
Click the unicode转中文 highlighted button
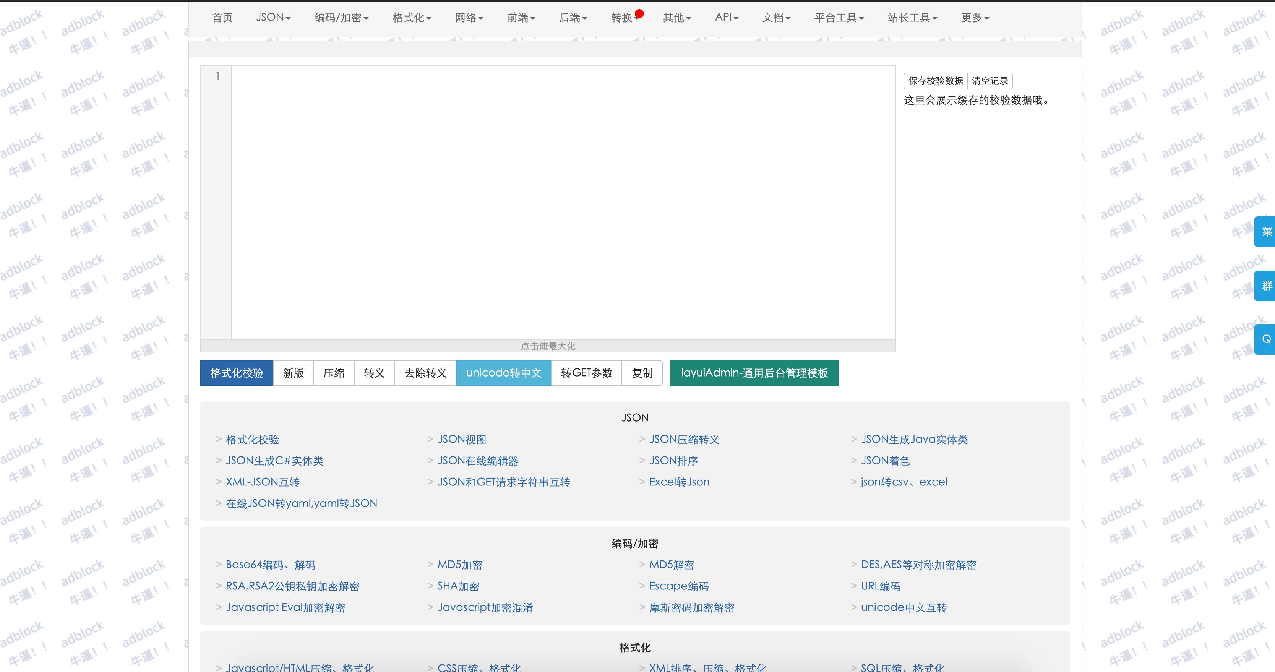pos(503,373)
